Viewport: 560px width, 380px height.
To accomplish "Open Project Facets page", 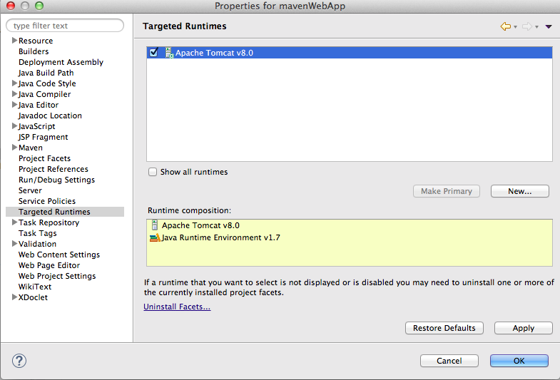I will 45,158.
